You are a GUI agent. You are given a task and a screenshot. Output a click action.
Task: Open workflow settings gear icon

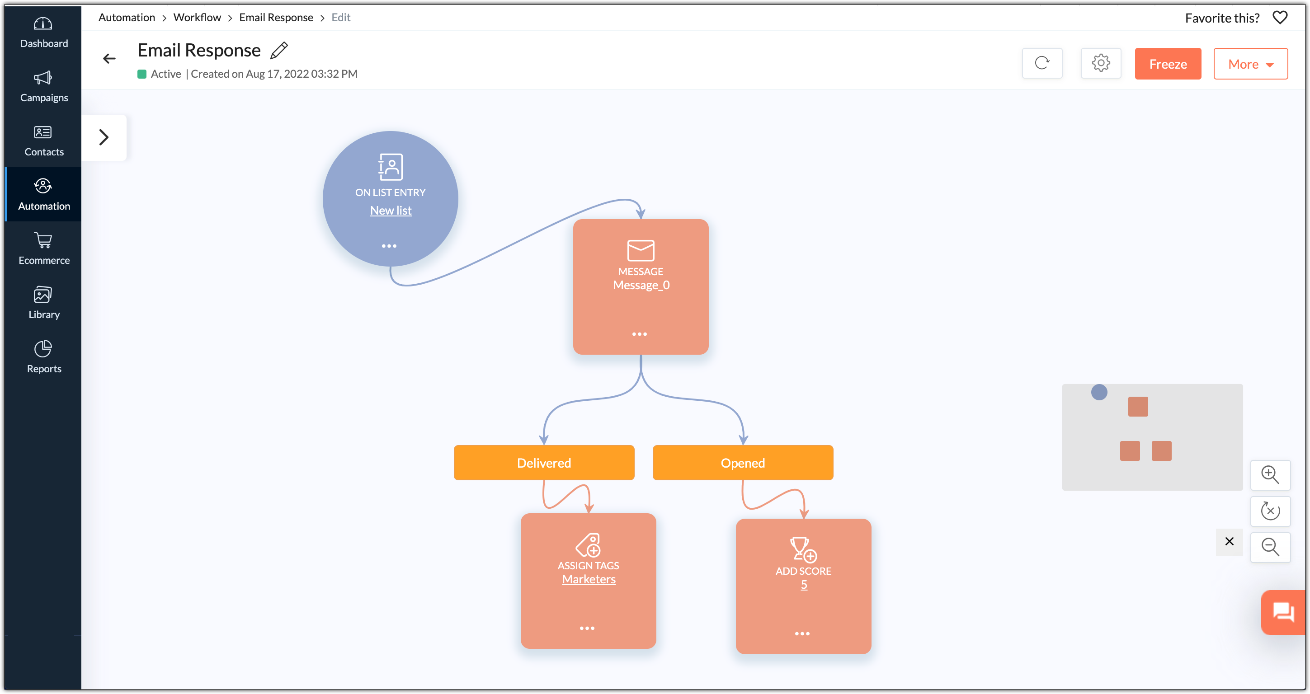click(x=1100, y=63)
